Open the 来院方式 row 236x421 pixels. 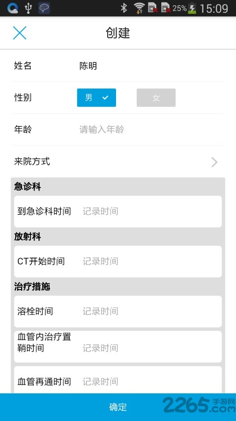(118, 161)
